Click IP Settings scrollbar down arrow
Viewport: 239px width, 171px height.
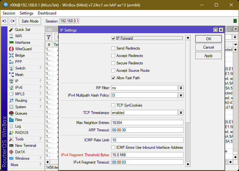188,164
